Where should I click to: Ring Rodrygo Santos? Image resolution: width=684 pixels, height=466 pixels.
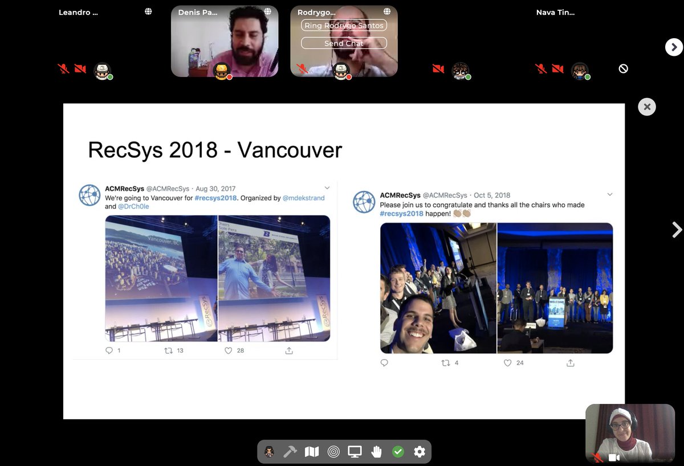[x=344, y=26]
